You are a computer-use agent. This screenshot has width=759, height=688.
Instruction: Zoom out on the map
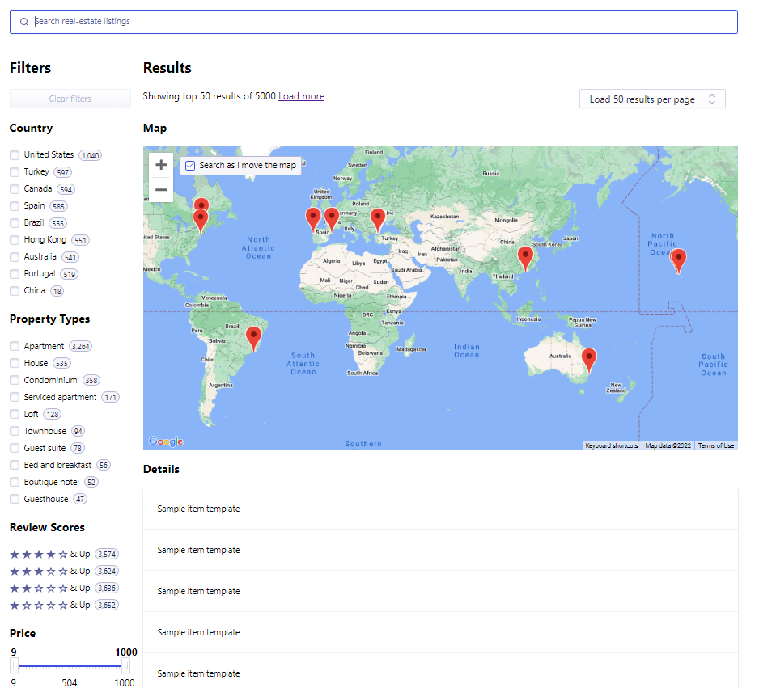click(x=161, y=189)
